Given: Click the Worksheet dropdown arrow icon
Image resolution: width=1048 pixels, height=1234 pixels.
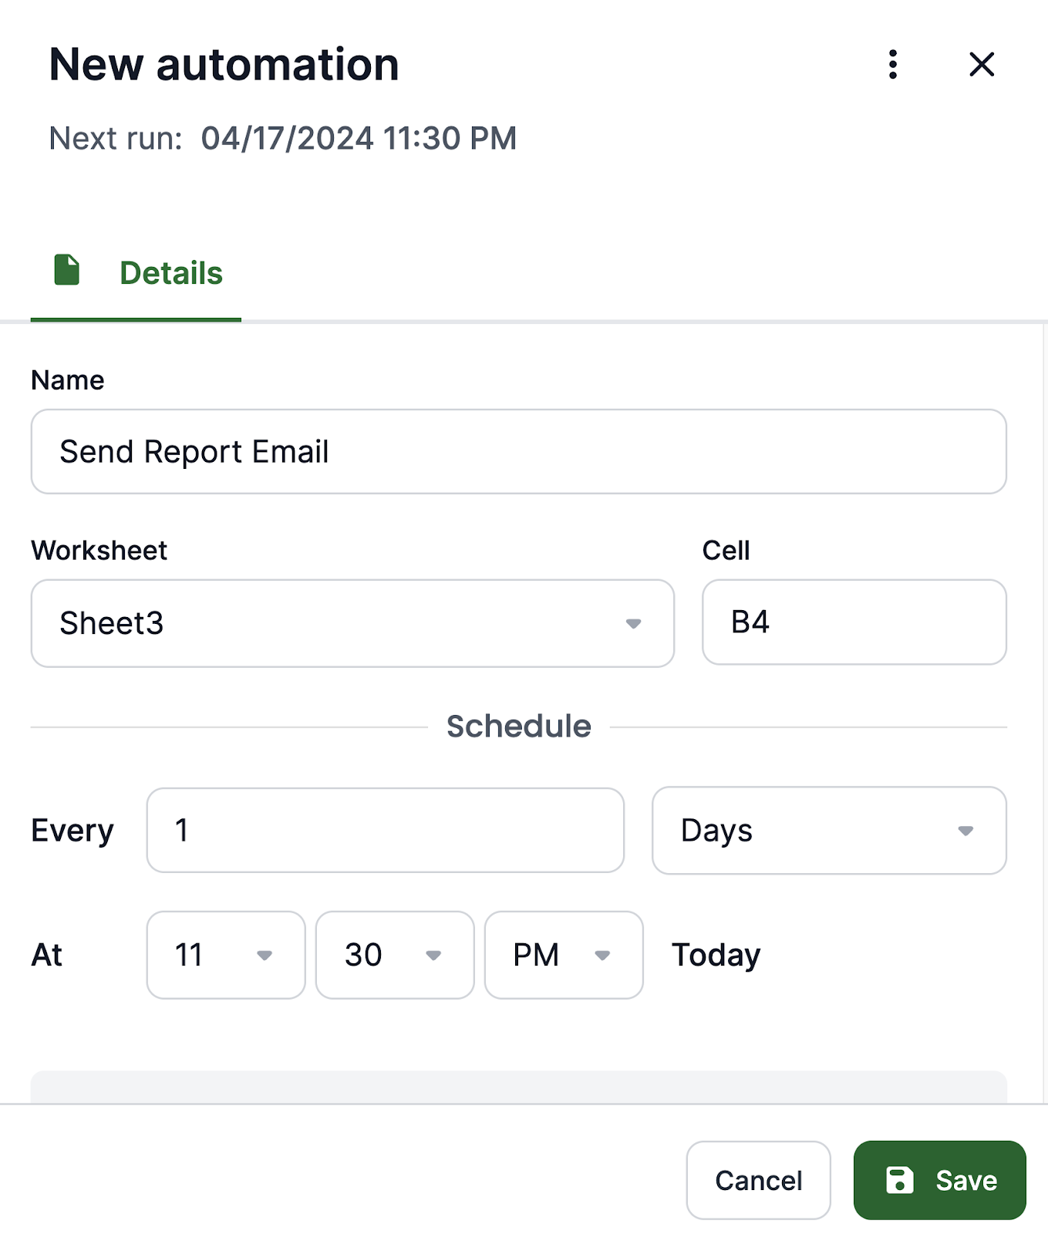Looking at the screenshot, I should coord(633,623).
